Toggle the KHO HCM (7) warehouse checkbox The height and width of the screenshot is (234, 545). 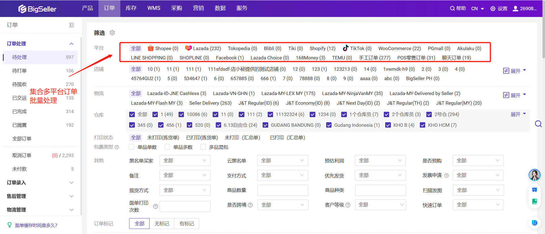[x=422, y=125]
